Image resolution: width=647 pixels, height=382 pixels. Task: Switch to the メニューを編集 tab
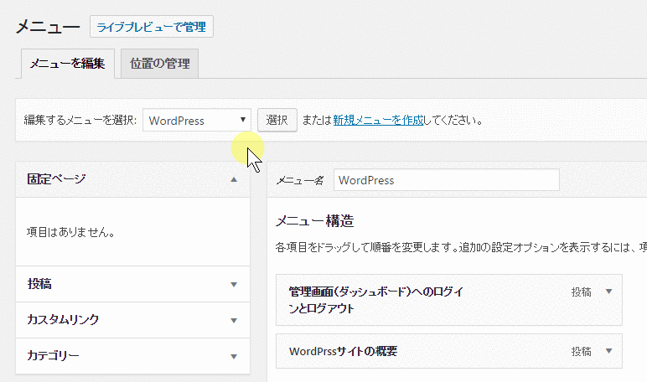pyautogui.click(x=67, y=64)
